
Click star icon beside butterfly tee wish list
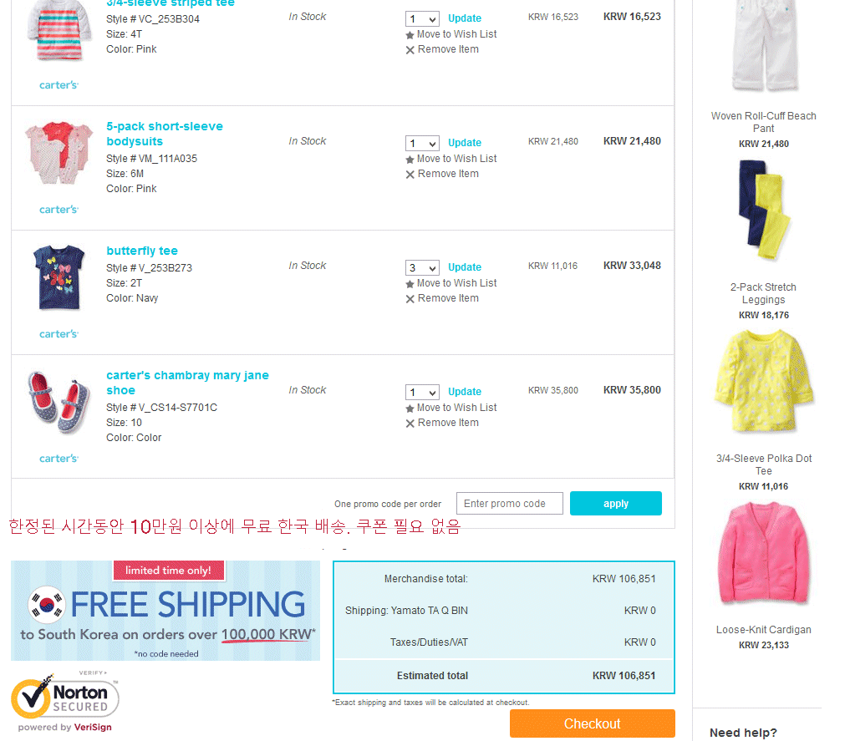point(410,284)
